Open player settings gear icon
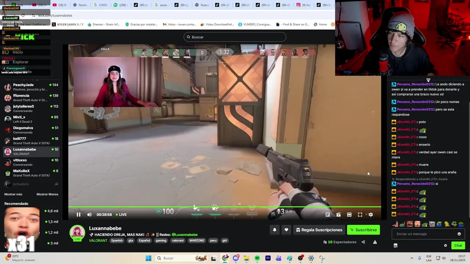This screenshot has width=470, height=264. click(370, 214)
